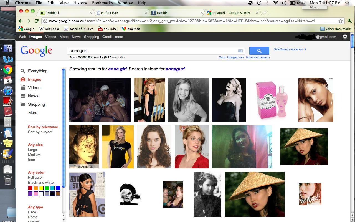Click the Wi-Fi status icon
The image size is (355, 222).
(x=275, y=3)
